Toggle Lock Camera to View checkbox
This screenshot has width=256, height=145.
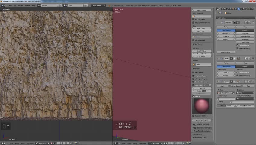click(194, 23)
